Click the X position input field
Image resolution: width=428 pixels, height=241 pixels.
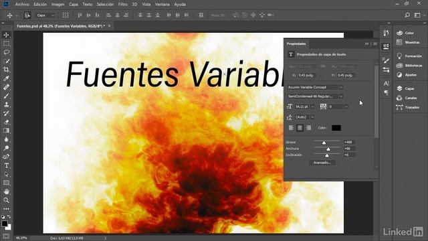(x=307, y=75)
